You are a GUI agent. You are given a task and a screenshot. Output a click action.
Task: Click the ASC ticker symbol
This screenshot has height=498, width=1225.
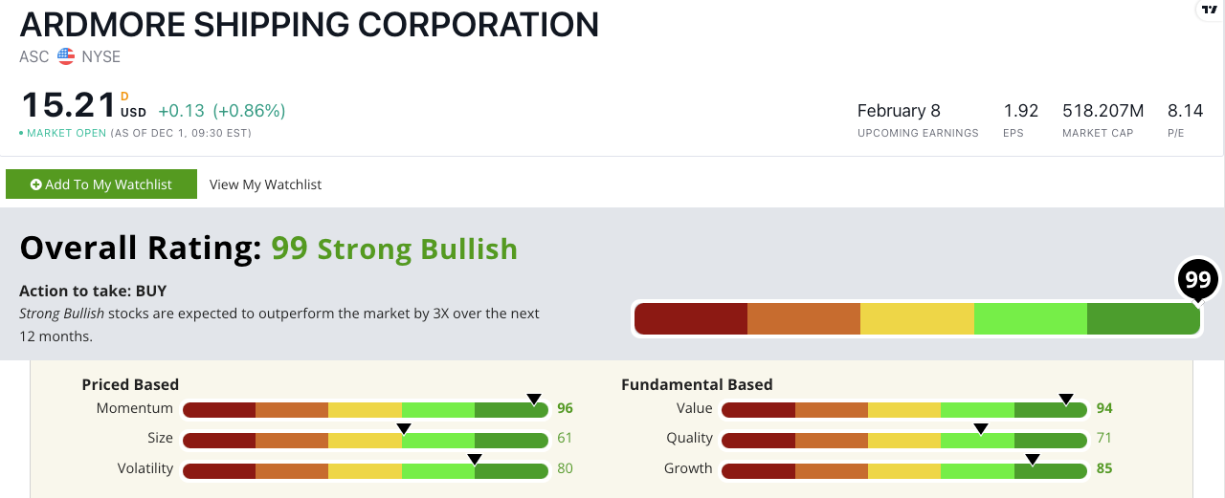coord(33,56)
